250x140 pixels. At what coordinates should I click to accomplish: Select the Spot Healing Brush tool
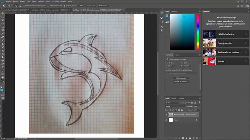click(3, 37)
